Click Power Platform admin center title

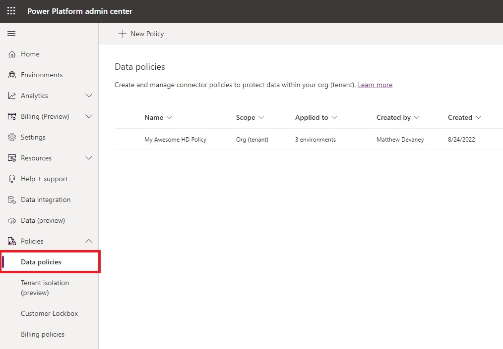pos(79,11)
